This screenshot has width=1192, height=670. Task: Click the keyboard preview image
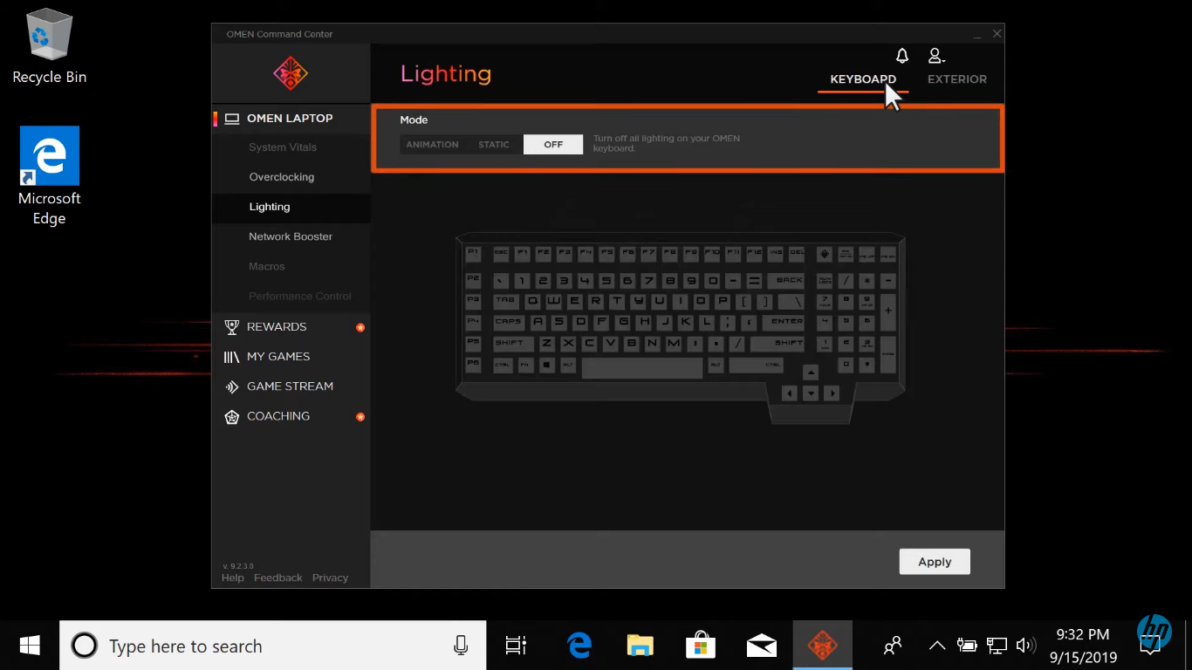click(x=681, y=327)
